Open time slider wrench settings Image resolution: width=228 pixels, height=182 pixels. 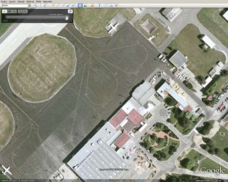(70, 11)
